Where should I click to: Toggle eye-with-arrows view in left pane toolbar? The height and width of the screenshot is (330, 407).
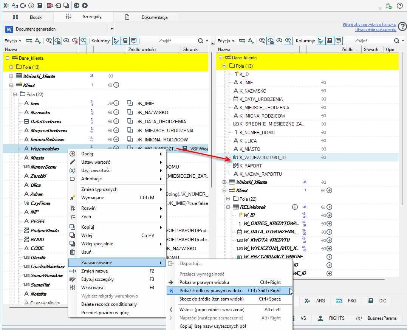(83, 41)
